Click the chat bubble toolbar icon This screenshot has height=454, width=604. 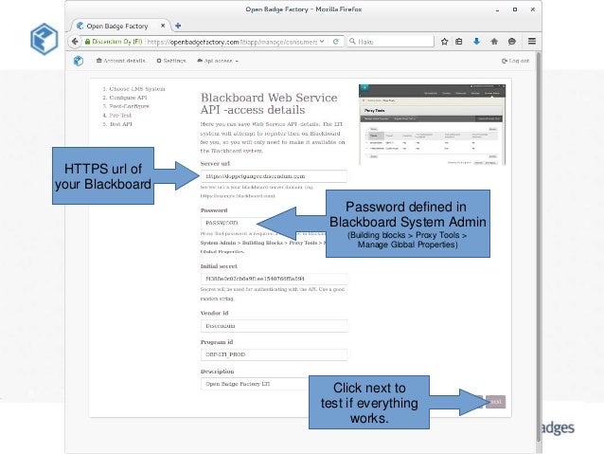tap(512, 42)
